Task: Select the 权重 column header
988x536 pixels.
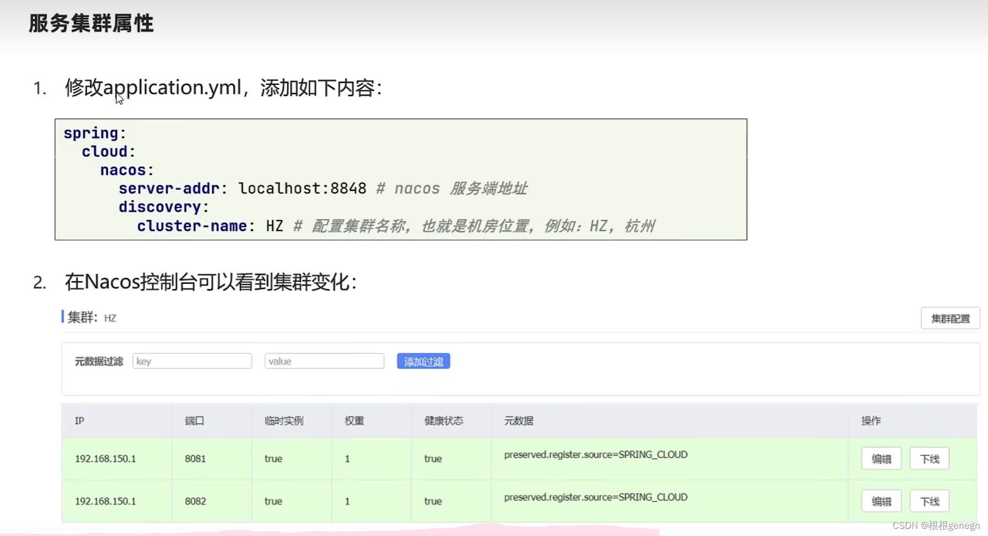Action: (x=353, y=420)
